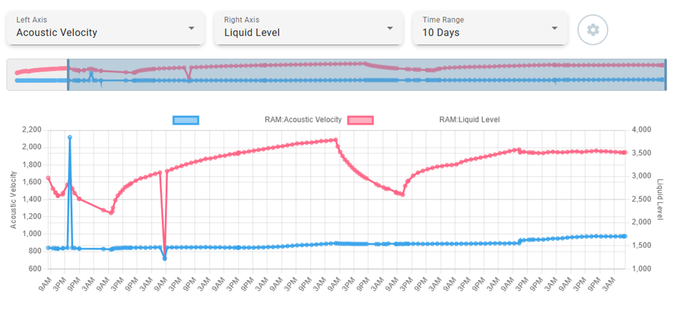
Task: Click the right handle of the overview range selector
Action: (666, 75)
